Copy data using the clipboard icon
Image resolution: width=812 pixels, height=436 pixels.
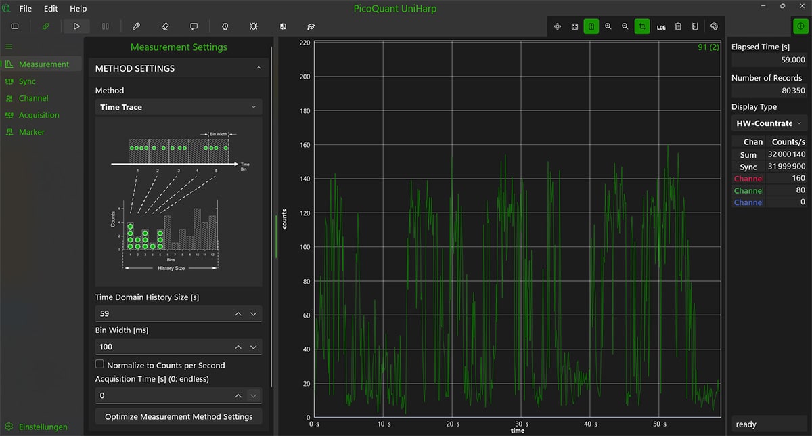point(678,26)
